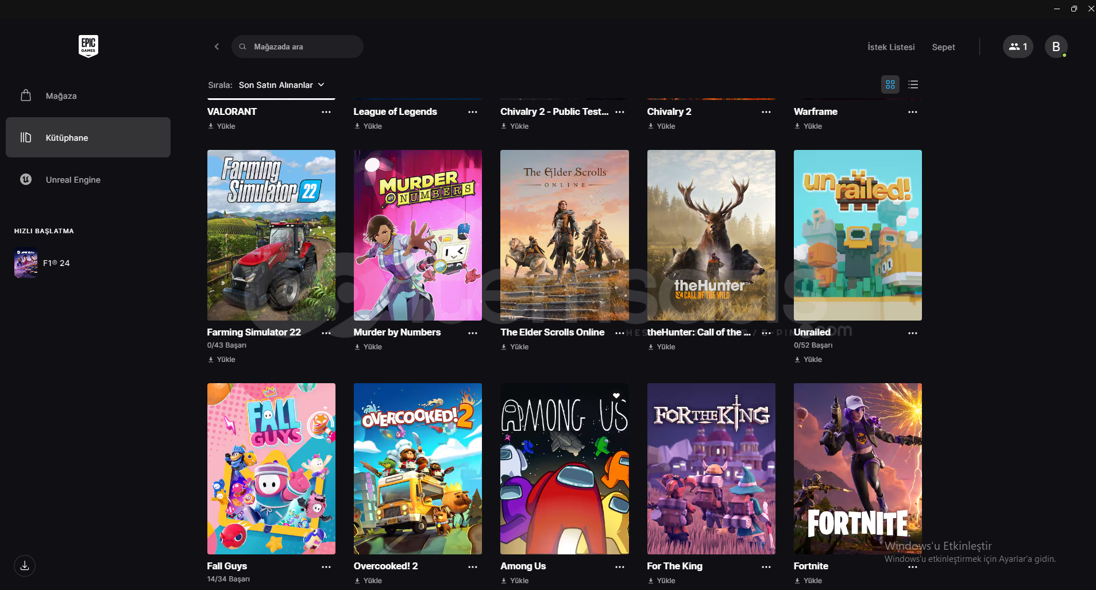Open Overcooked! 2 options dots

(x=473, y=567)
